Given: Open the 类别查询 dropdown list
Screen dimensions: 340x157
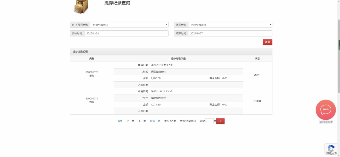Looking at the screenshot, I should coord(230,25).
